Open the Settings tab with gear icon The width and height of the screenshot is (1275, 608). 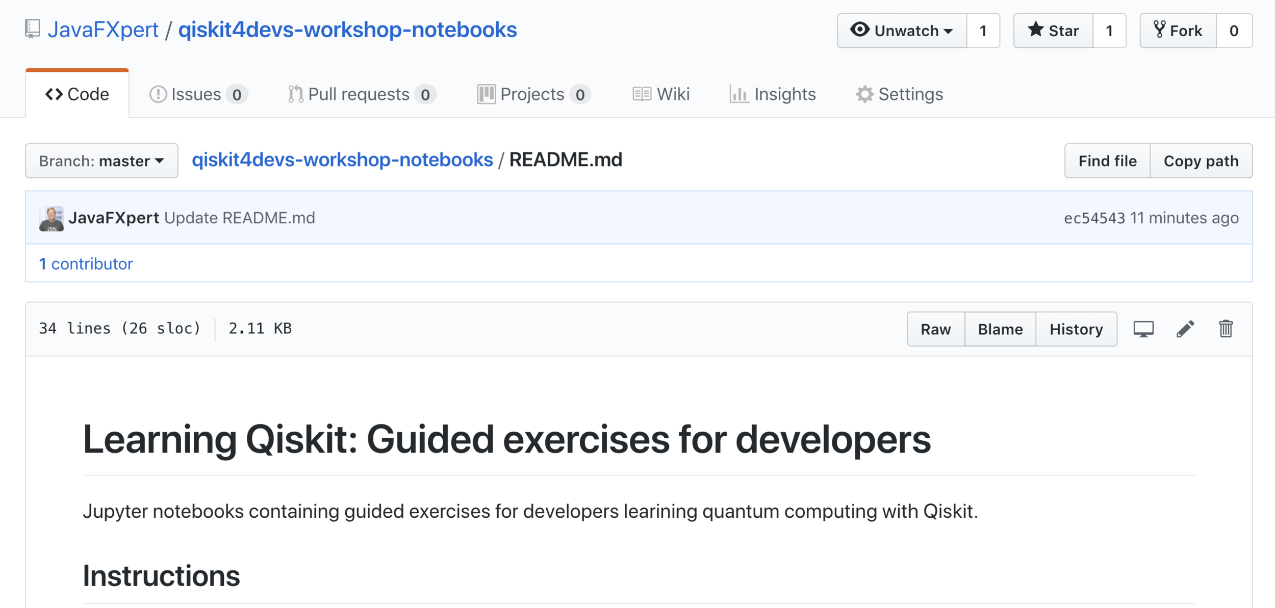pyautogui.click(x=900, y=94)
